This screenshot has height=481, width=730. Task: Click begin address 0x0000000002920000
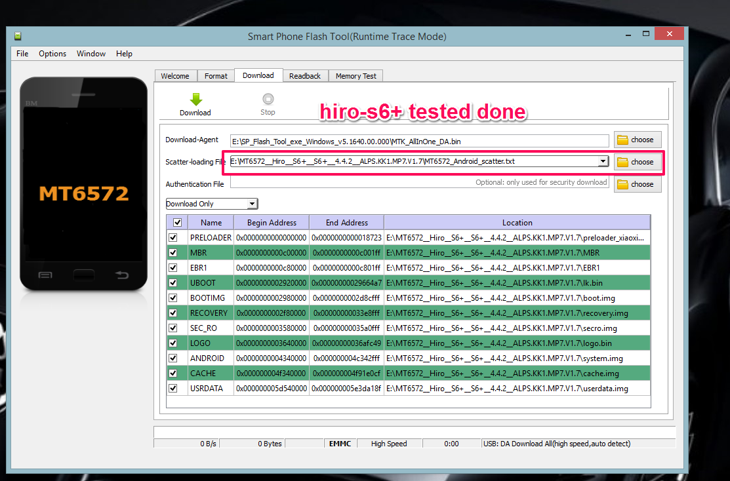(x=272, y=283)
